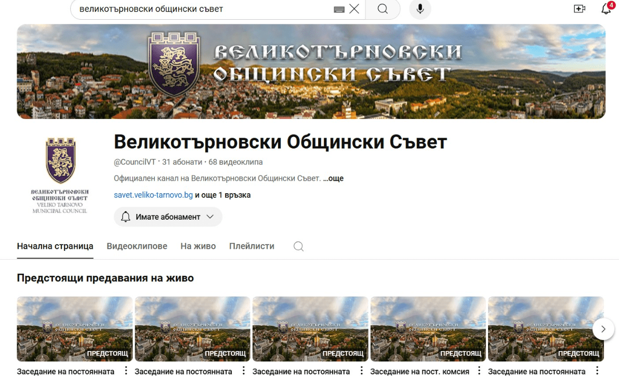Open the notifications bell

pos(606,9)
